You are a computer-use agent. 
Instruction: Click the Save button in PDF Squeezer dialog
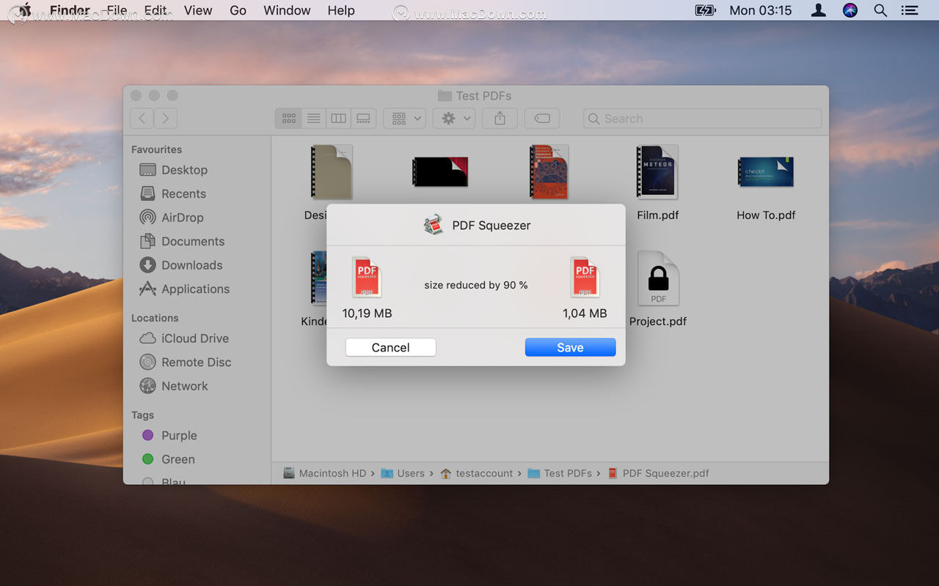(x=570, y=347)
